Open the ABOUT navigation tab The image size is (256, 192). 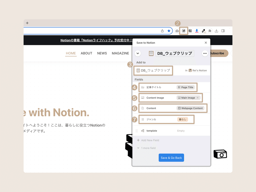click(x=86, y=53)
